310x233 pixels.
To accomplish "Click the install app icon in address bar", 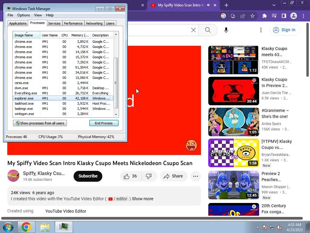I will click(x=233, y=16).
